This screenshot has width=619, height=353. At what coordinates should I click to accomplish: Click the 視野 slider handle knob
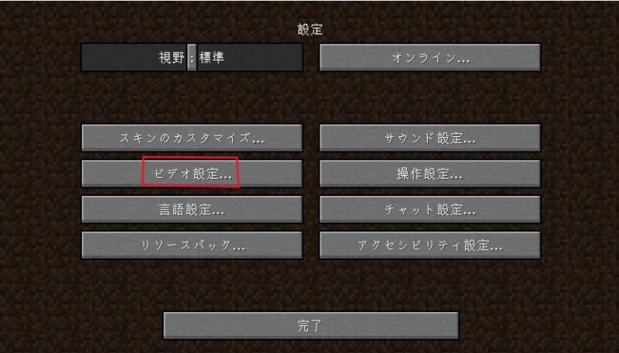pyautogui.click(x=192, y=57)
